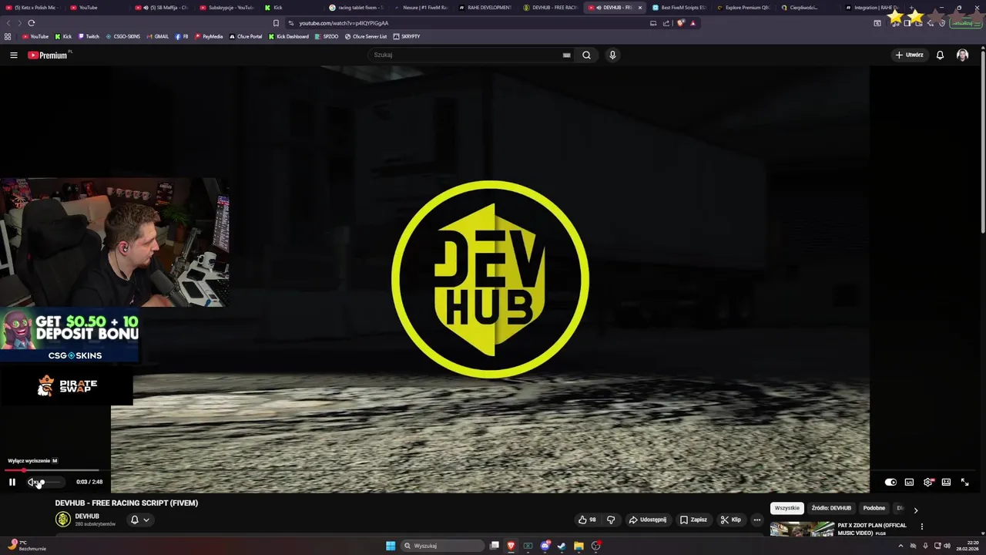Open the YouTube notifications bell
Screen dimensions: 986x555
[x=940, y=55]
